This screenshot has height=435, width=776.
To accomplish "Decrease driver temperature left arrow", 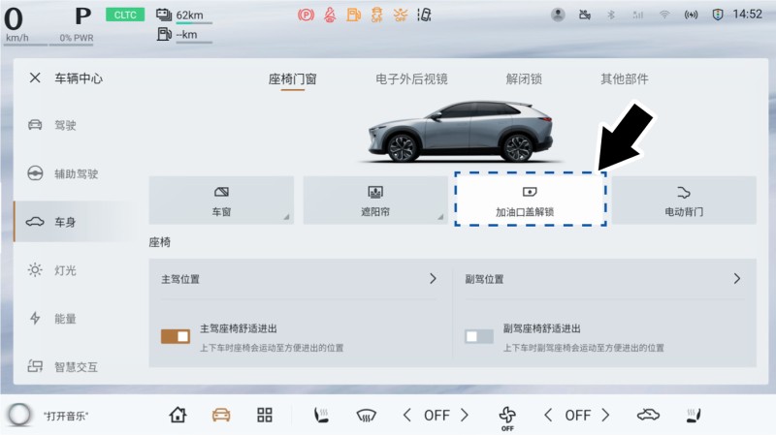I will 406,415.
